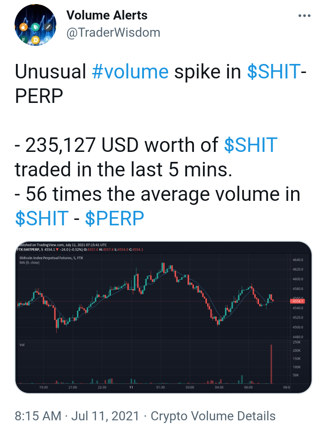Open the Volume Alerts profile avatar

click(x=35, y=25)
